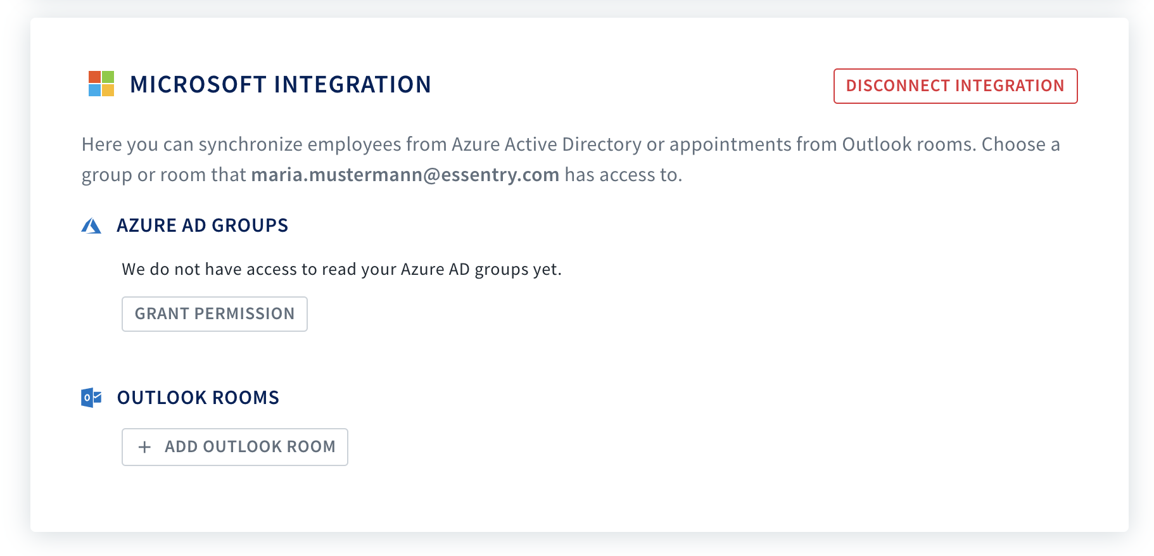Click the Outlook logo icon
Screen dimensions: 1154x556
tap(91, 398)
